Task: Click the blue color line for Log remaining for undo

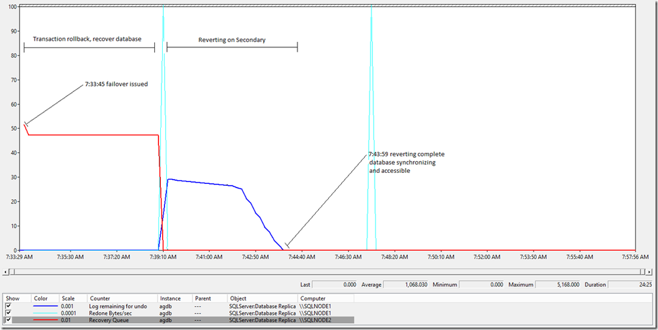Action: (45, 306)
